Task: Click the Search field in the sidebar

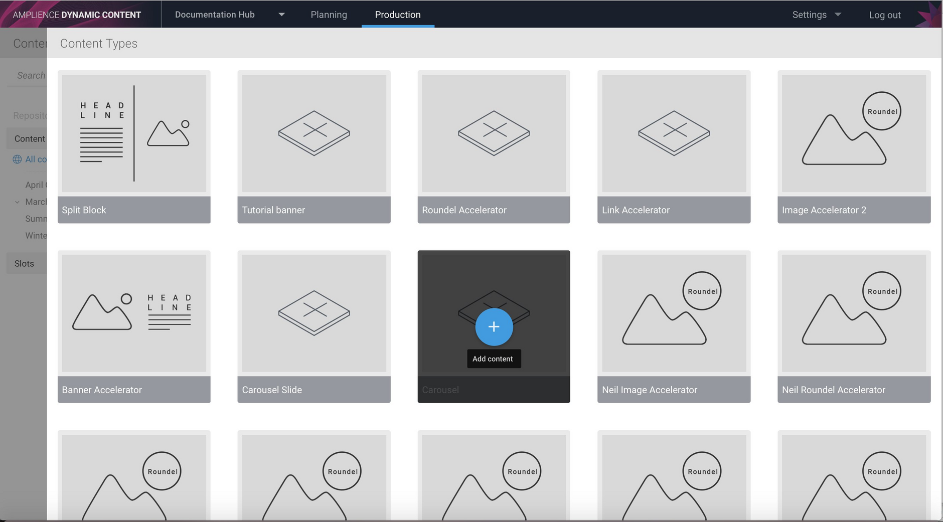Action: 28,75
